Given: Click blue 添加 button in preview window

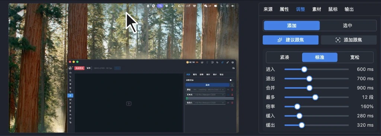Looking at the screenshot, I should click(x=207, y=85).
